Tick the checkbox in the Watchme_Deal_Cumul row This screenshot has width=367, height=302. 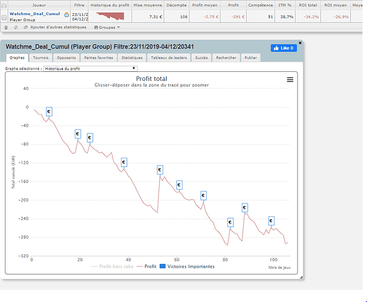4,16
